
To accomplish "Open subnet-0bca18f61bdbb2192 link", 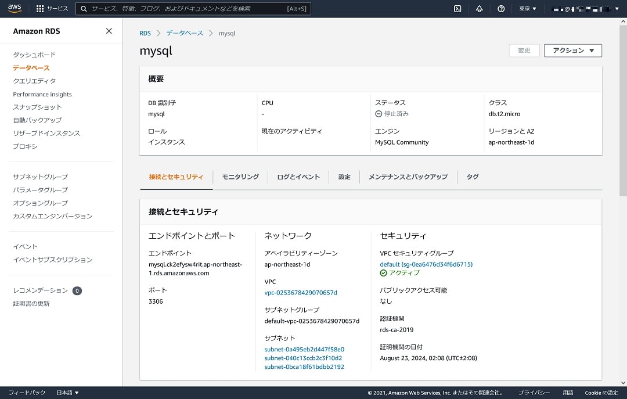I will tap(304, 367).
